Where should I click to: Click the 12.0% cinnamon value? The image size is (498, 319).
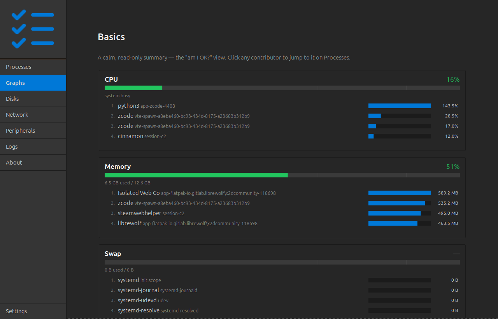pos(452,136)
